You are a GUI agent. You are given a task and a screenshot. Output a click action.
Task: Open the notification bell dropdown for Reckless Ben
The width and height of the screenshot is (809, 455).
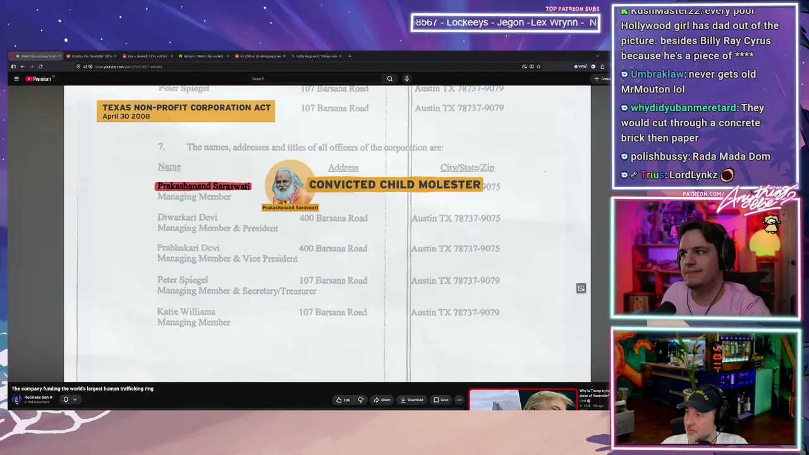70,399
